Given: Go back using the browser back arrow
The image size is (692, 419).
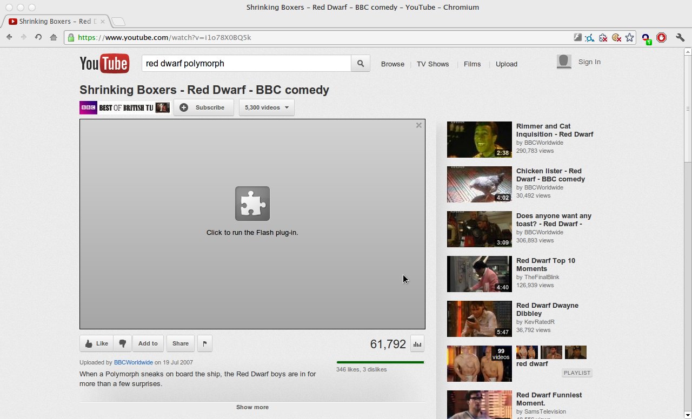Looking at the screenshot, I should click(x=9, y=37).
